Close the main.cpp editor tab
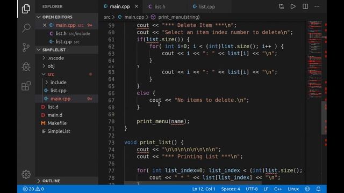Viewport: 344px width, 193px height. pos(137,6)
